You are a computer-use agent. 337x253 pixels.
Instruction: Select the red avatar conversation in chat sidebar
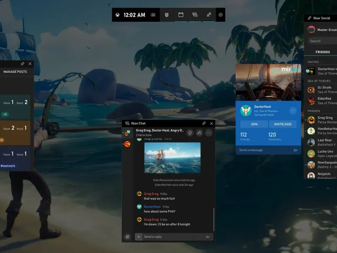pos(127,144)
